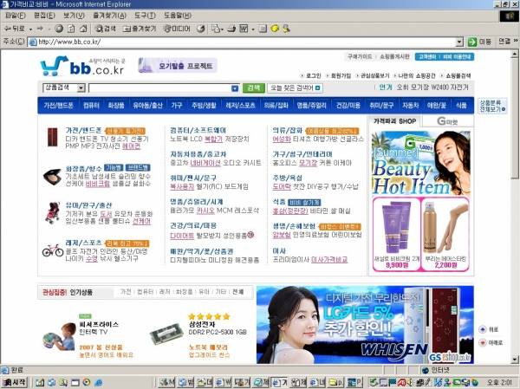520x389 pixels.
Task: Select 가전/핸드폰 in blue category bar
Action: (x=58, y=106)
